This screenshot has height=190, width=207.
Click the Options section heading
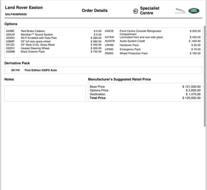(x=11, y=24)
